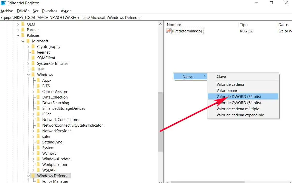Click the Partner folder icon
This screenshot has width=292, height=183.
23,30
